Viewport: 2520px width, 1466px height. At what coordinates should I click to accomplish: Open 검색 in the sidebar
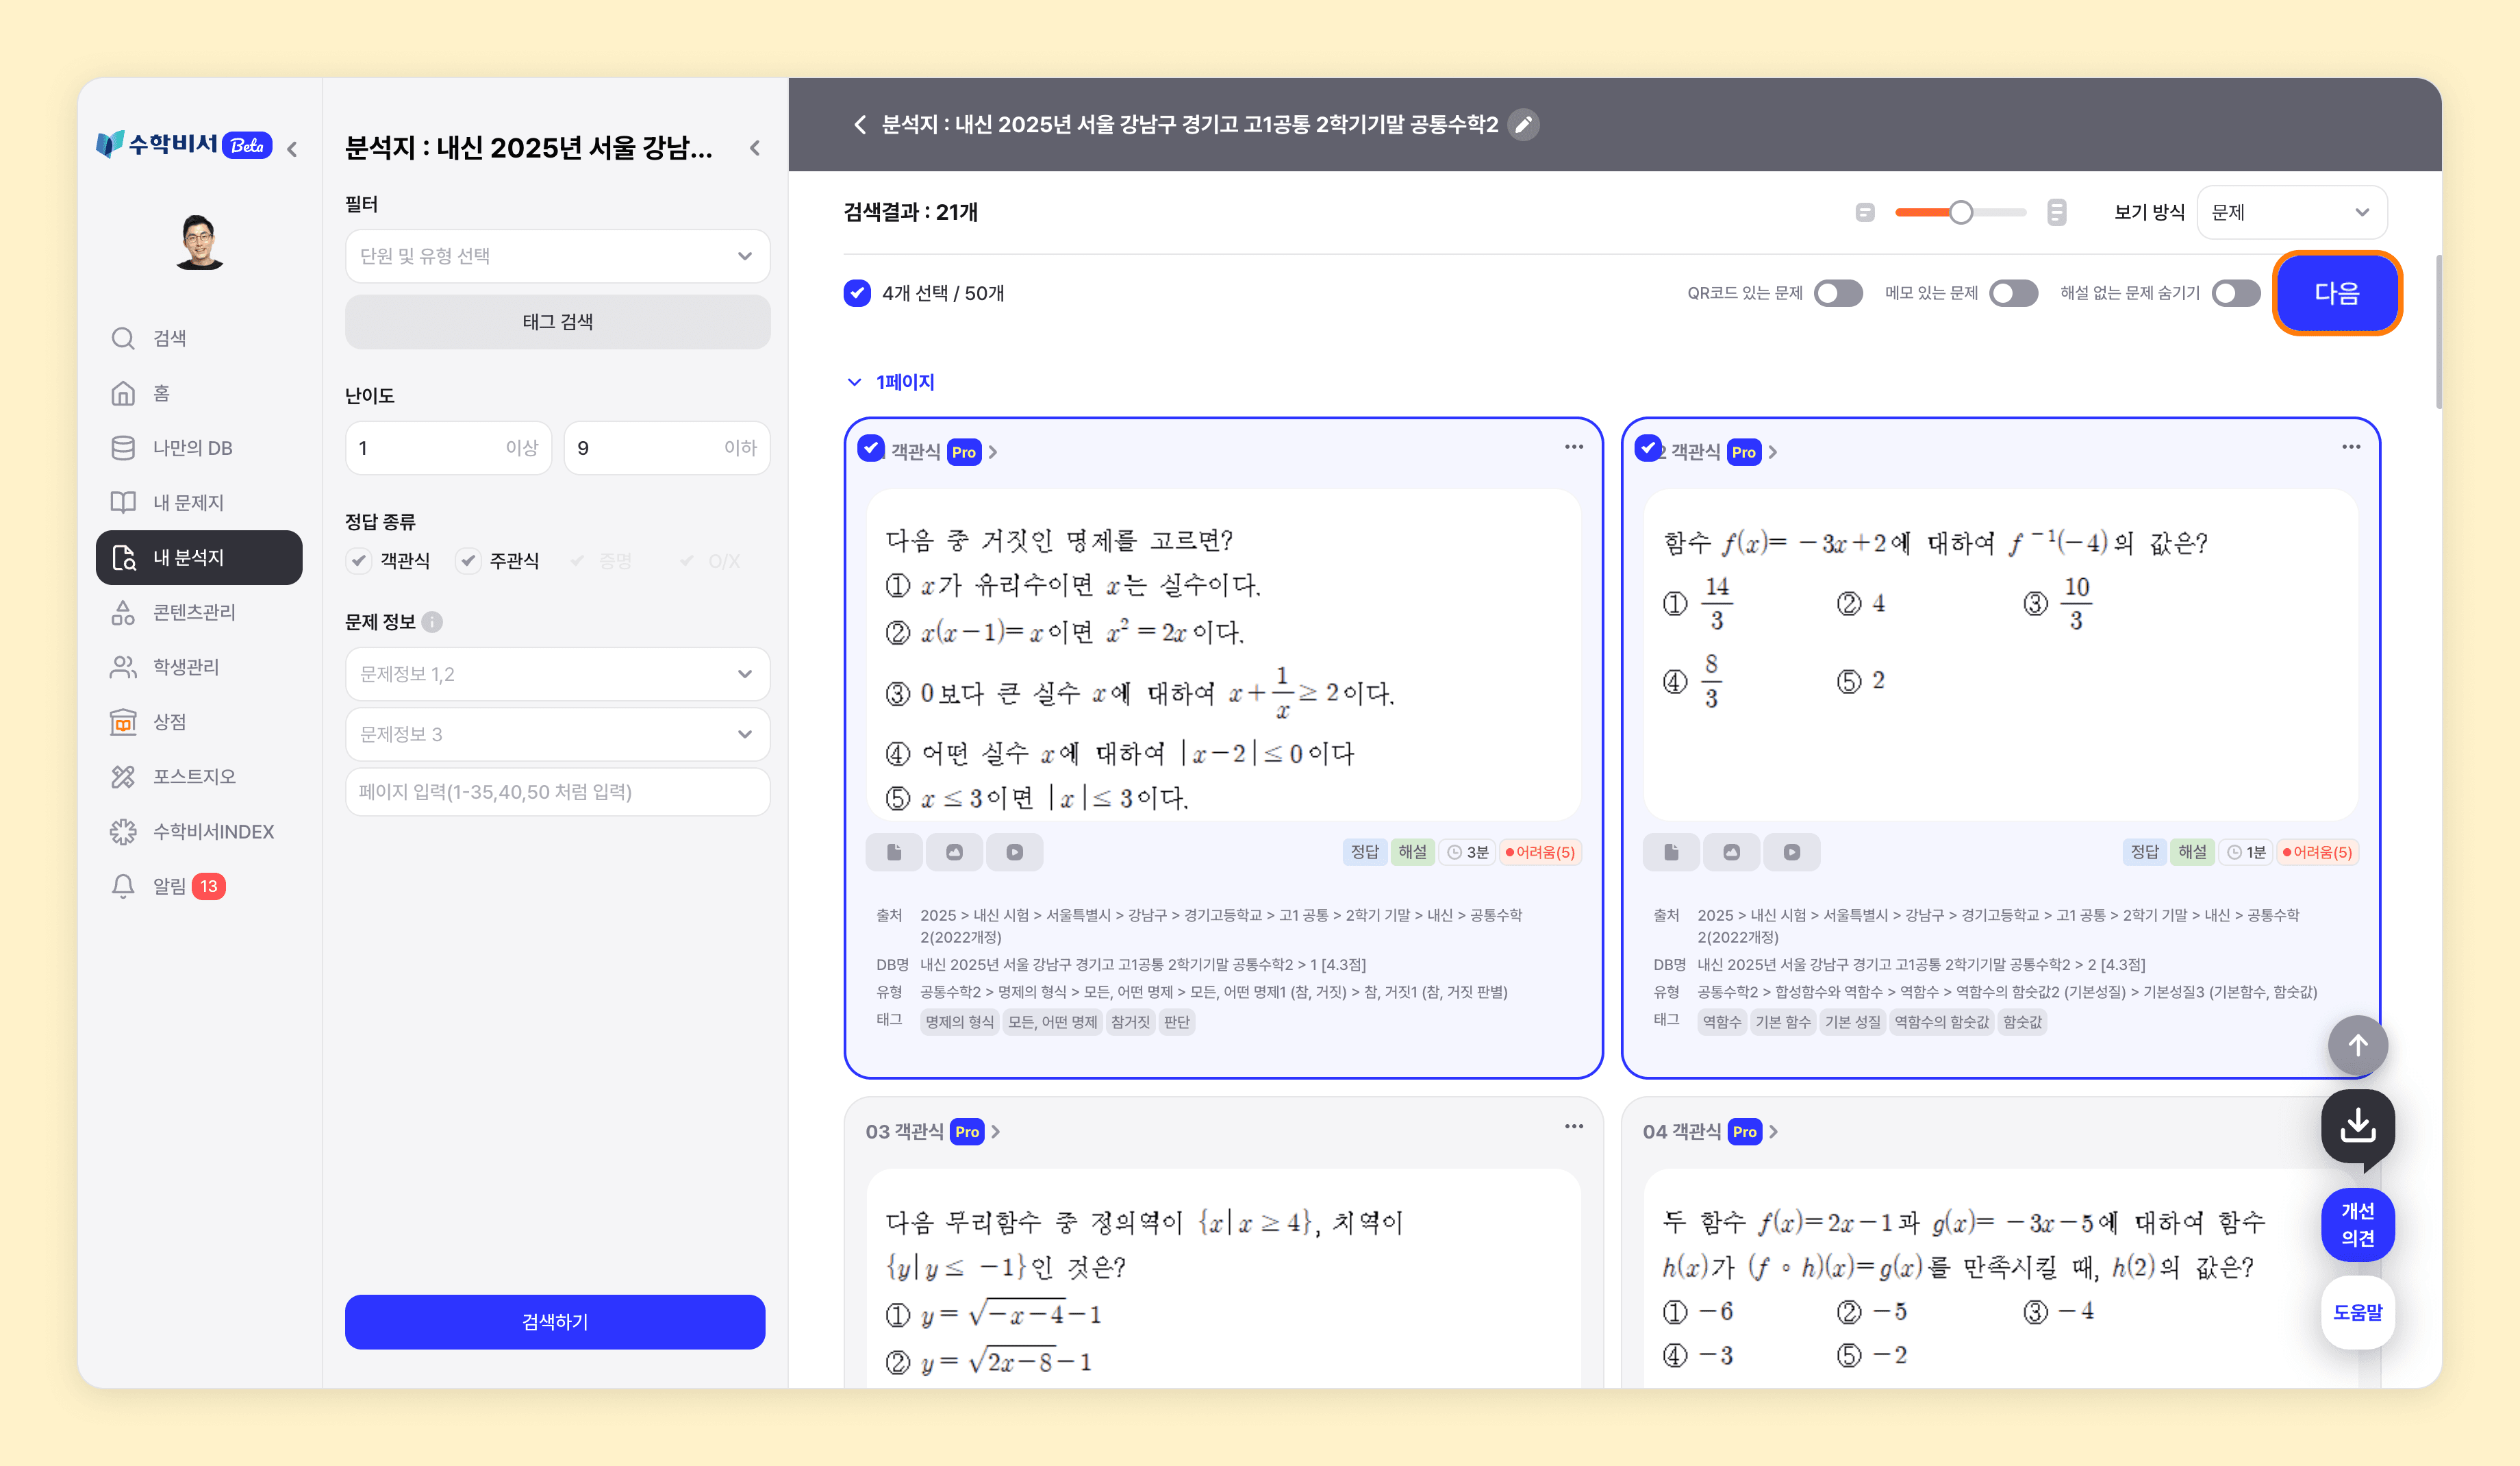[199, 338]
